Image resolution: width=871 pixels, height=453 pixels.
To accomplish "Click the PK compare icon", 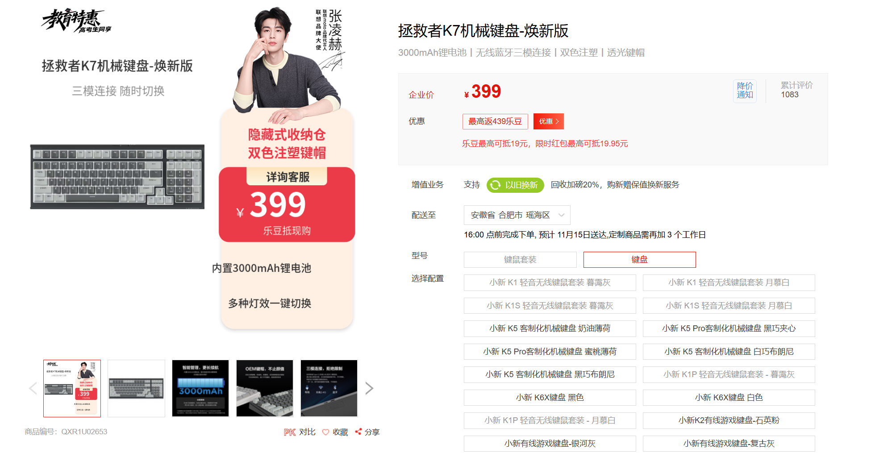I will (290, 432).
